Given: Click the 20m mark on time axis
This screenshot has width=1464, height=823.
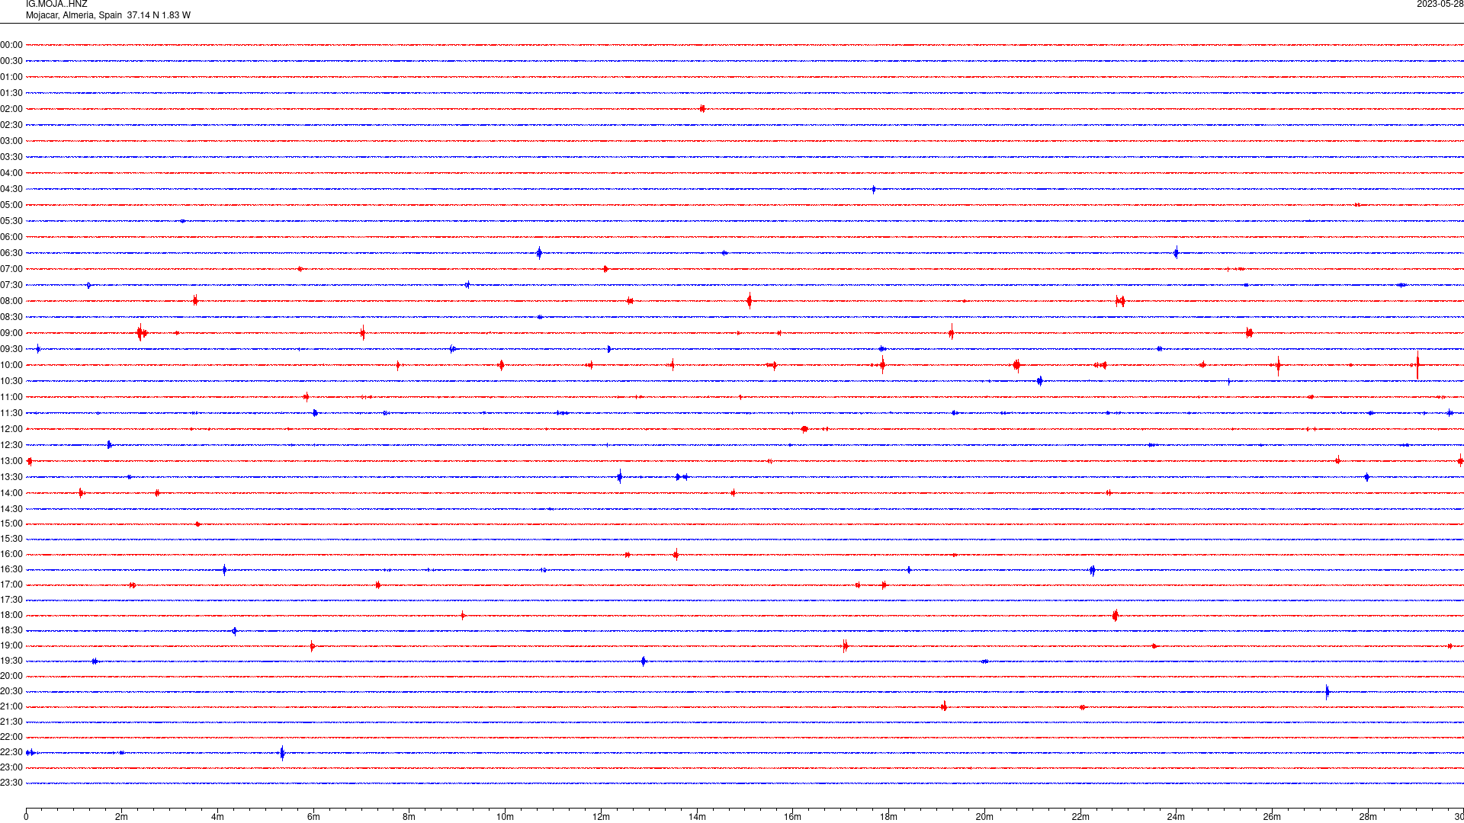Looking at the screenshot, I should coord(984,817).
